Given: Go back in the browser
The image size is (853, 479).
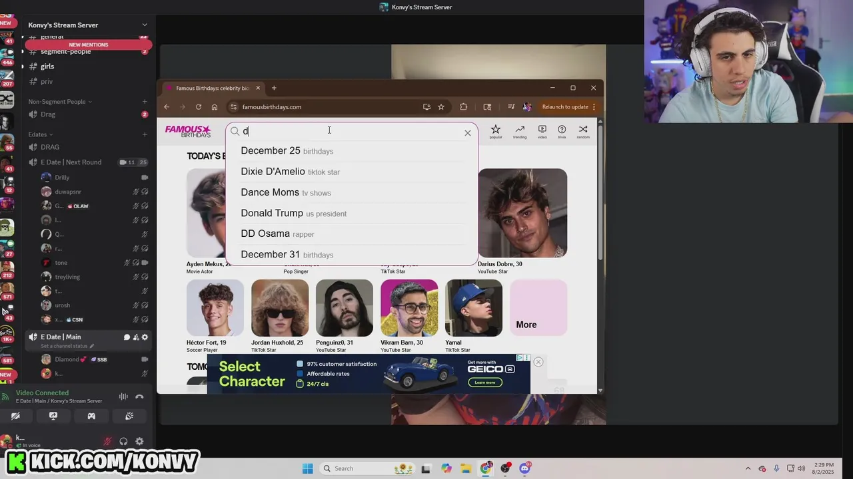Looking at the screenshot, I should (167, 106).
